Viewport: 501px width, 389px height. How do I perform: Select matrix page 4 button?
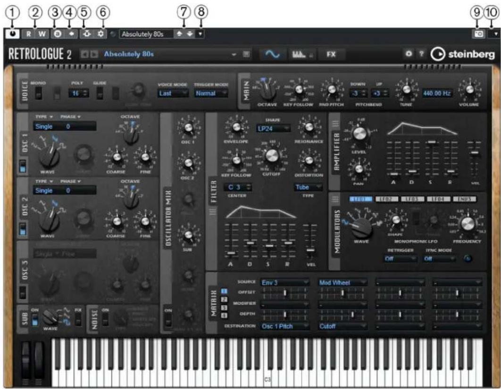pyautogui.click(x=224, y=316)
